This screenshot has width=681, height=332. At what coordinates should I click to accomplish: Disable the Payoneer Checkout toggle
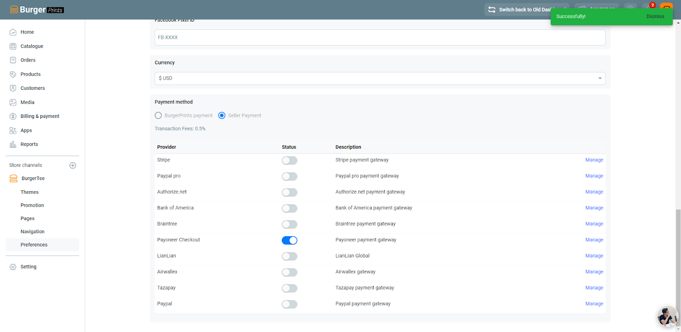click(x=289, y=240)
